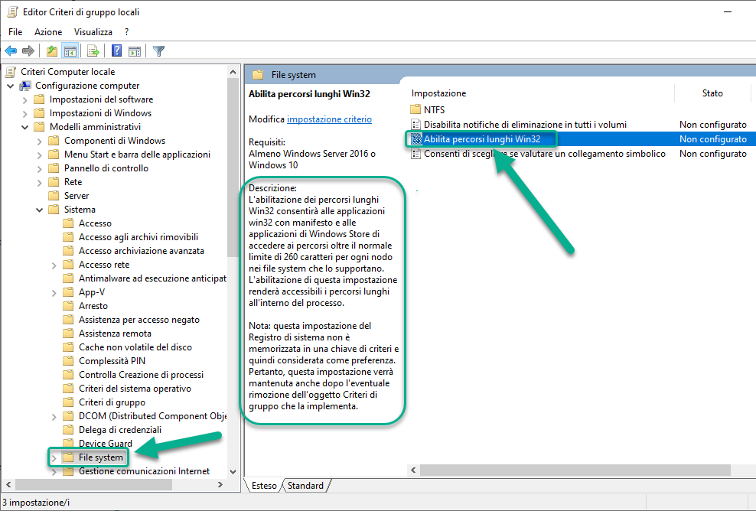Click icon of Consenti di scegliere collegamento simbolico
Screen dimensions: 756x511
(415, 154)
